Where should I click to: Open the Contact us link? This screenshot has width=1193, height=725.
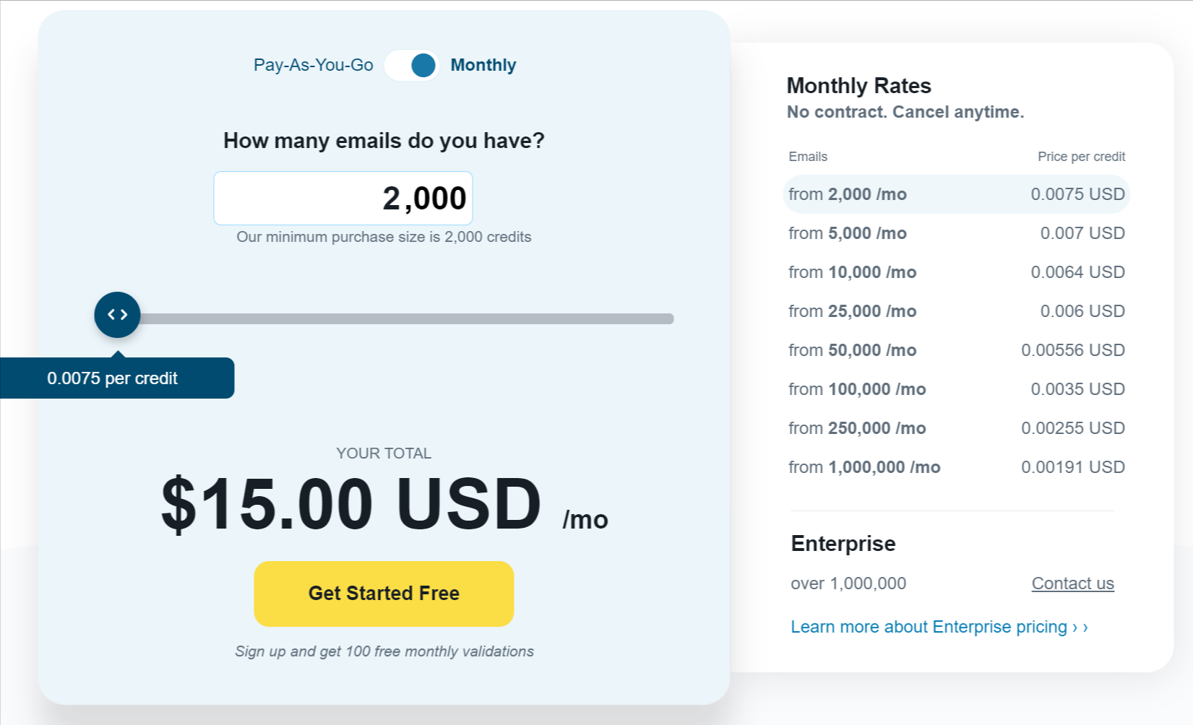tap(1072, 583)
